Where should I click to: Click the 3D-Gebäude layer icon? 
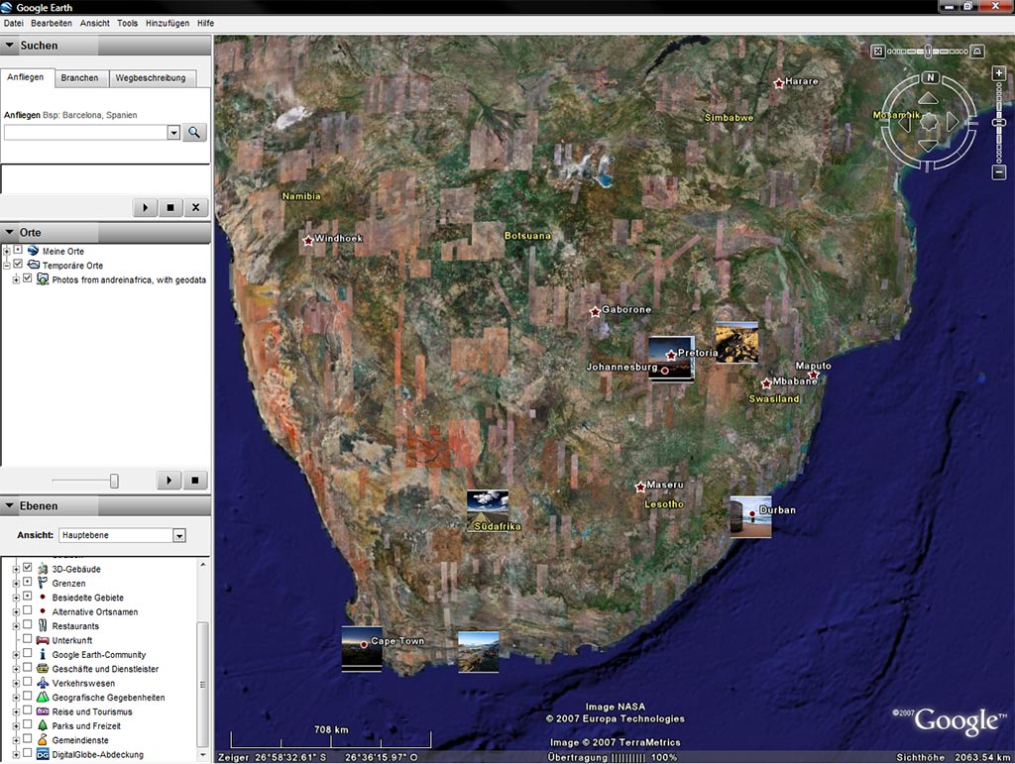pos(43,569)
